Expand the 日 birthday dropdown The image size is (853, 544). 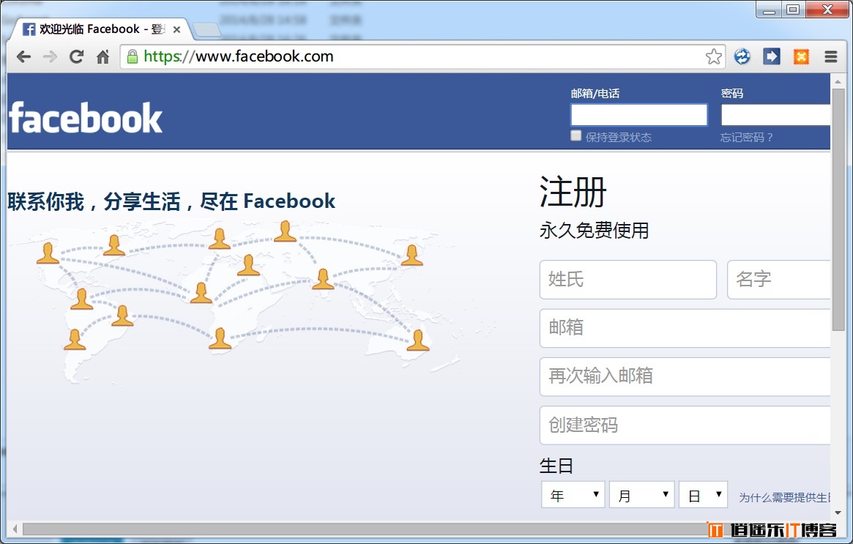(703, 494)
